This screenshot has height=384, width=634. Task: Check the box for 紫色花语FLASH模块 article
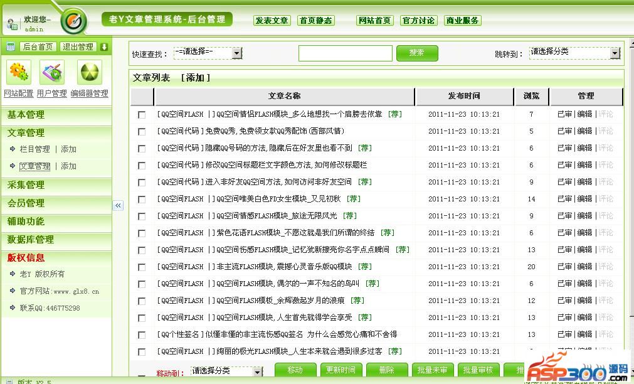(x=142, y=233)
